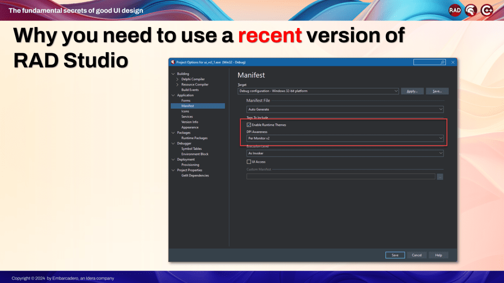Select Services under Application
The height and width of the screenshot is (283, 504).
[187, 117]
